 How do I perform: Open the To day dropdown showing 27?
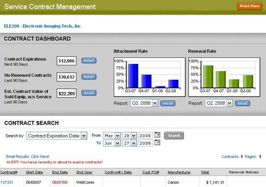129,143
